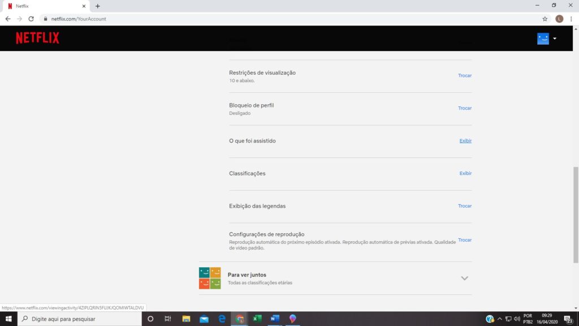The height and width of the screenshot is (326, 579).
Task: Open Chrome three-dot menu
Action: click(x=571, y=19)
